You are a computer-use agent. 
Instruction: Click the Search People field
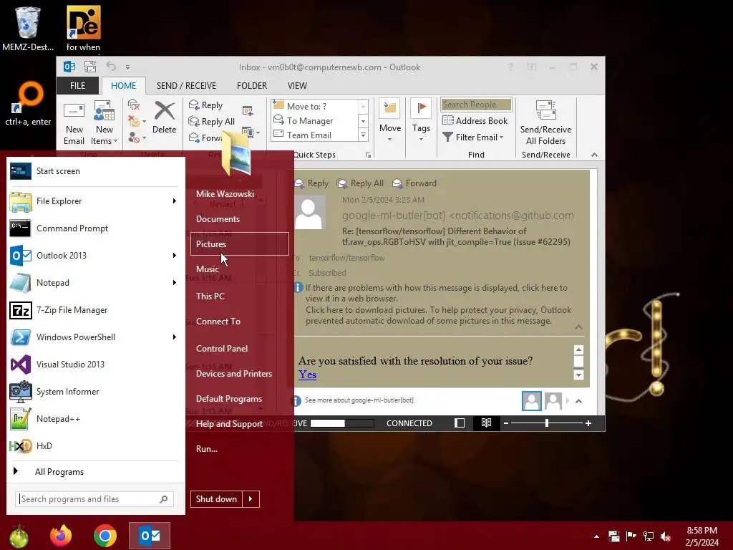(x=476, y=105)
